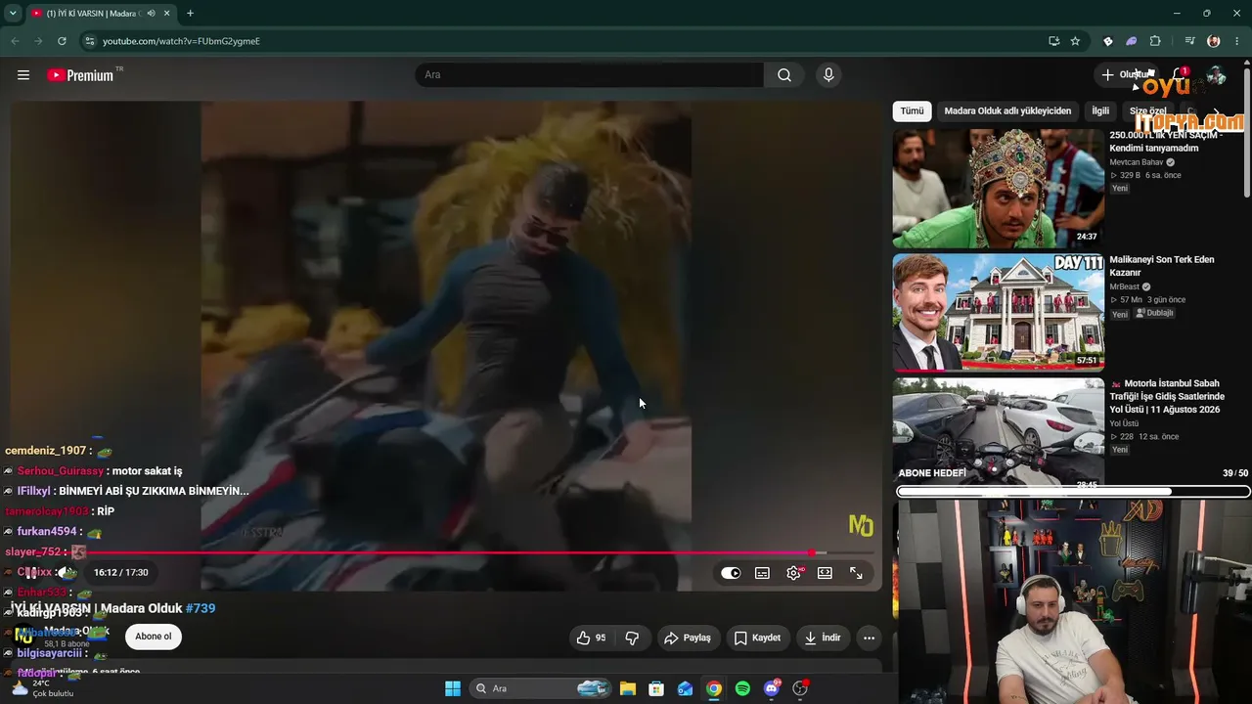Switch the player to theater mode

coord(825,573)
